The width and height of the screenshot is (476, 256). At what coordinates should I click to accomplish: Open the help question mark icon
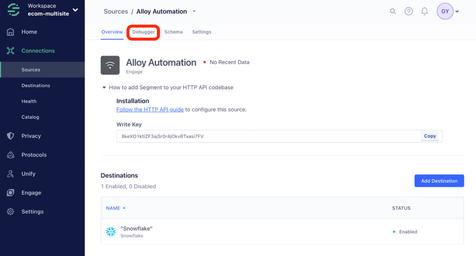pyautogui.click(x=408, y=11)
